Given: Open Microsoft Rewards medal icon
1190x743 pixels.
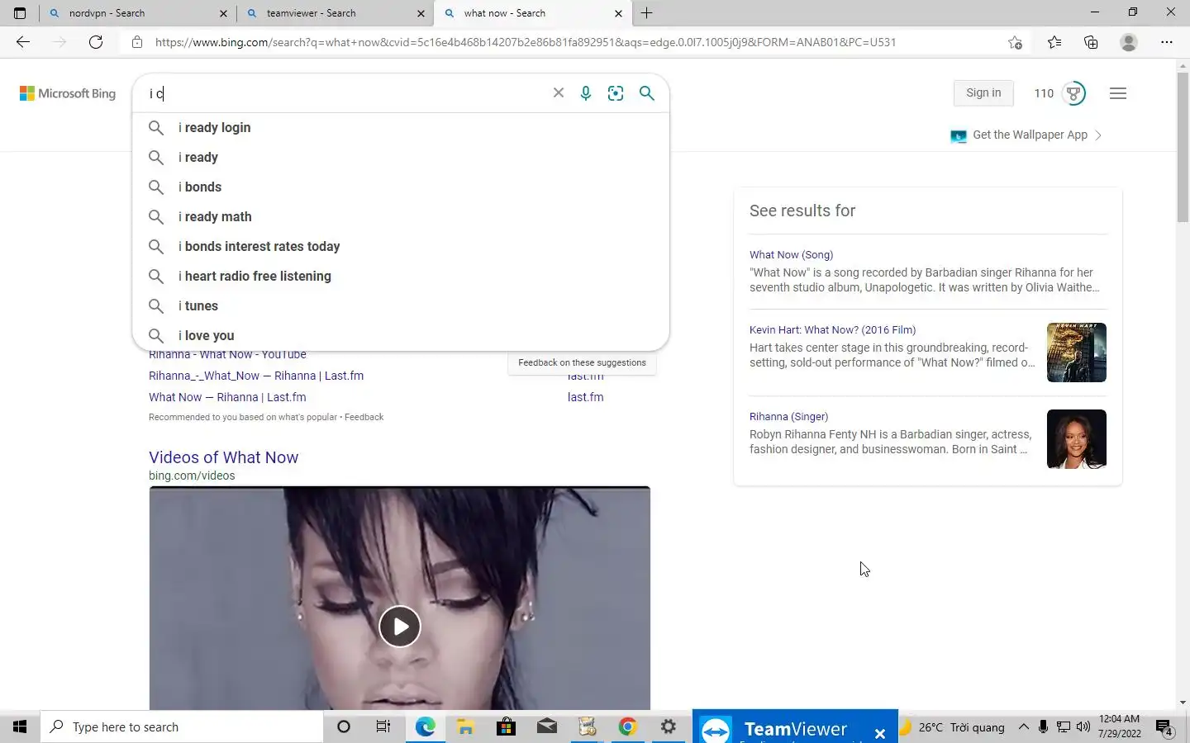Looking at the screenshot, I should 1073,93.
